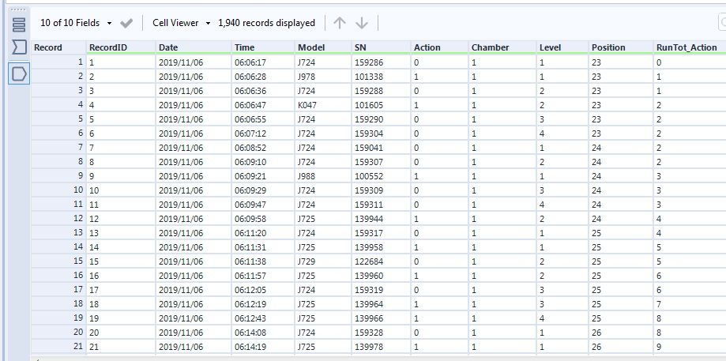
Task: Click model cell J978
Action: click(323, 77)
